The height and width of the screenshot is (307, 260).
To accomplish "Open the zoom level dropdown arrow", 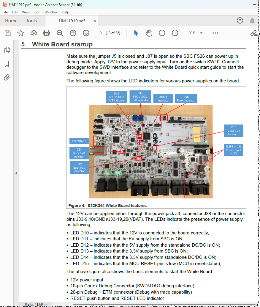I will [202, 33].
